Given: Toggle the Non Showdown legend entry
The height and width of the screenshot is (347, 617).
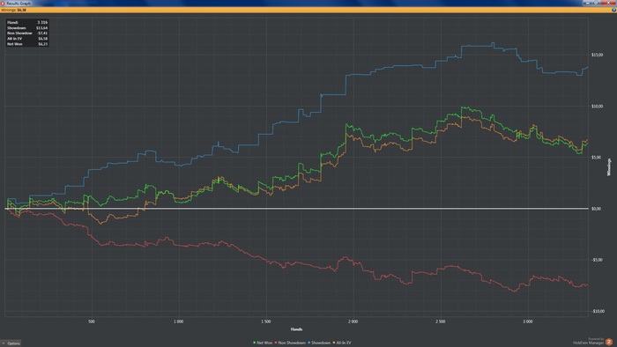Looking at the screenshot, I should coord(290,343).
